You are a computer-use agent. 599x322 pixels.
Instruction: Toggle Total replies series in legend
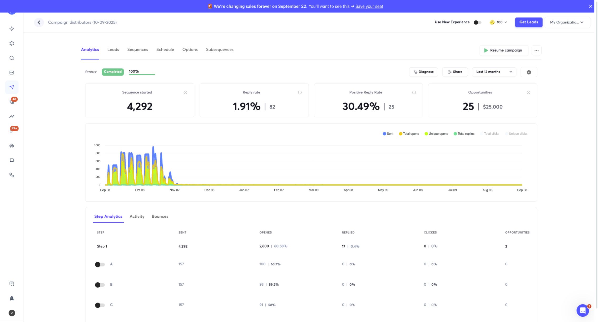point(464,134)
